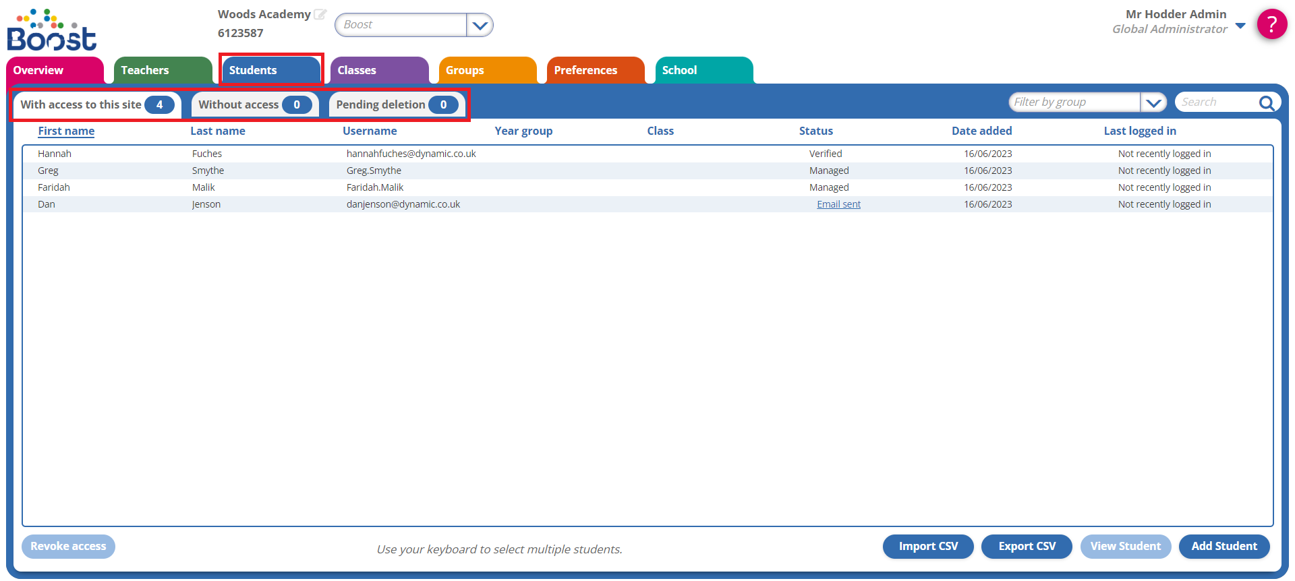The image size is (1295, 581).
Task: Expand the Boost site dropdown
Action: point(480,26)
